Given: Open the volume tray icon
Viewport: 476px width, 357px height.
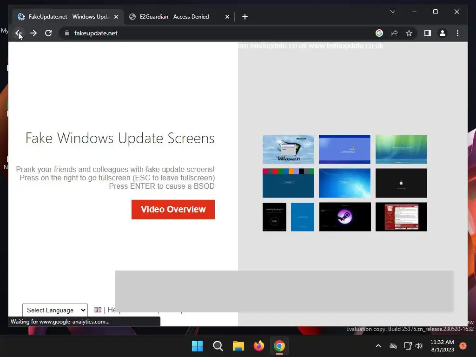Looking at the screenshot, I should [419, 346].
